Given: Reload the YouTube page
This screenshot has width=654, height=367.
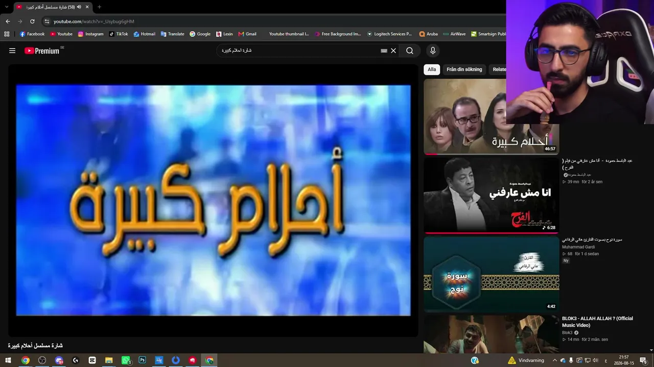Looking at the screenshot, I should [32, 21].
